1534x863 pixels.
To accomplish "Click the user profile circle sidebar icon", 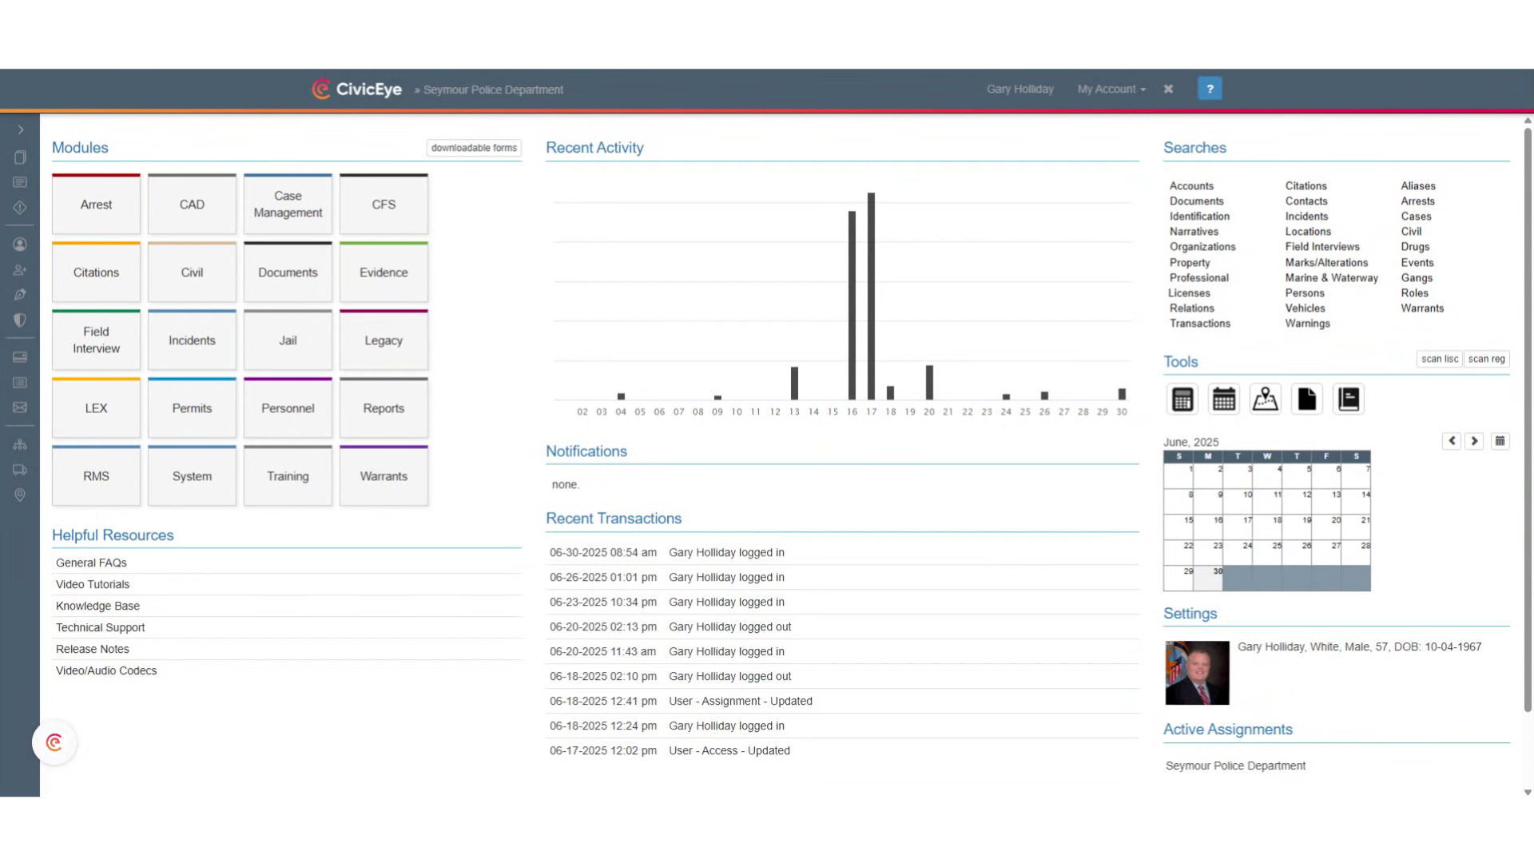I will pos(20,245).
